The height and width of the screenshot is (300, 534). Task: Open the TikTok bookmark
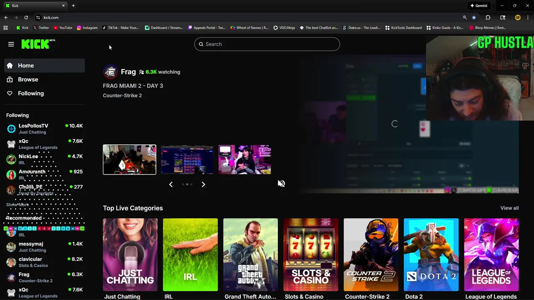point(120,28)
